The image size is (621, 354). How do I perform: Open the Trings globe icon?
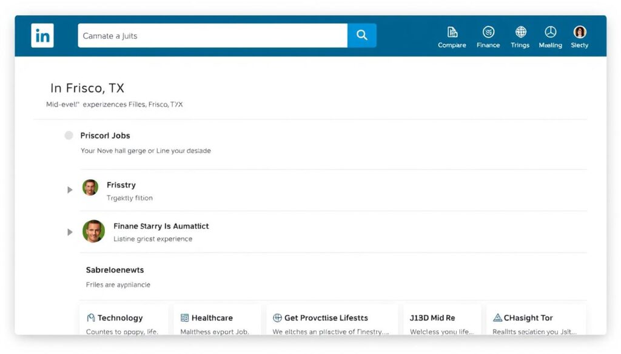click(x=520, y=32)
